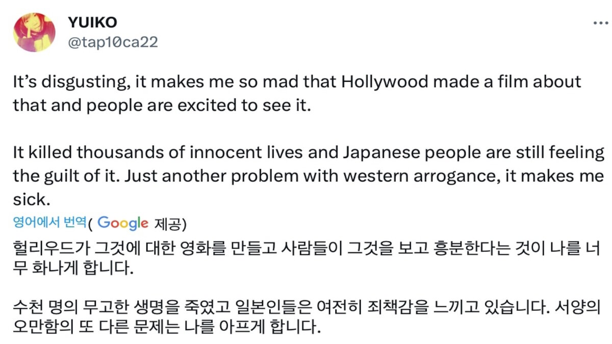
Task: Select the "It's disgusting" tweet paragraph
Action: (297, 94)
